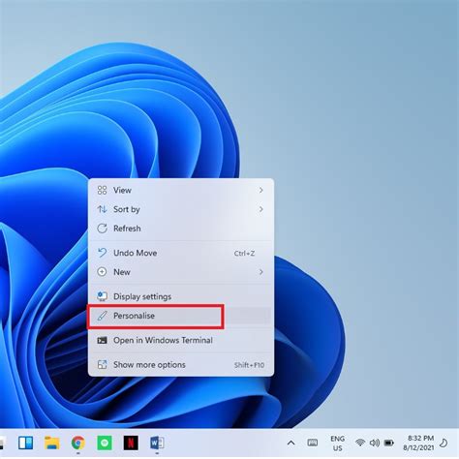Click the Refresh circular arrow icon
Image resolution: width=459 pixels, height=459 pixels.
tap(102, 229)
